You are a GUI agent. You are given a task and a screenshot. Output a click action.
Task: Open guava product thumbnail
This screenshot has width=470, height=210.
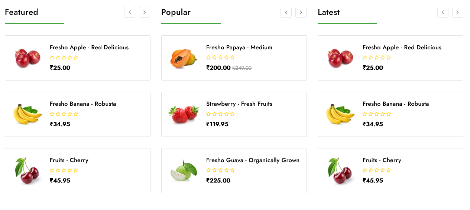click(184, 171)
